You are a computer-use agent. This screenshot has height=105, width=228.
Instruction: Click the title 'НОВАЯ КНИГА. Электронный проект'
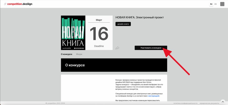(x=140, y=17)
